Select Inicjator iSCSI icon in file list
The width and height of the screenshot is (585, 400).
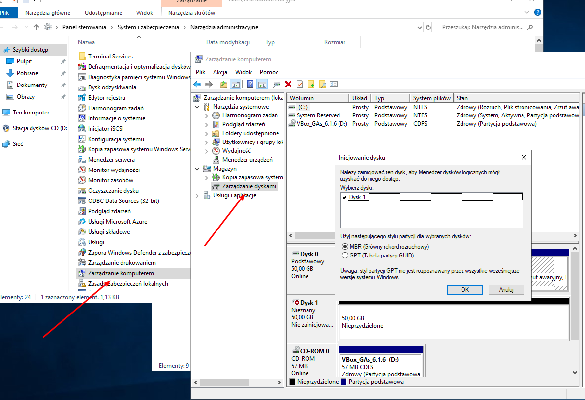tap(82, 129)
